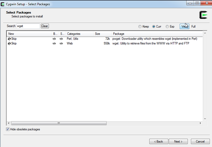
Task: Click the Categories column header
Action: click(x=79, y=34)
